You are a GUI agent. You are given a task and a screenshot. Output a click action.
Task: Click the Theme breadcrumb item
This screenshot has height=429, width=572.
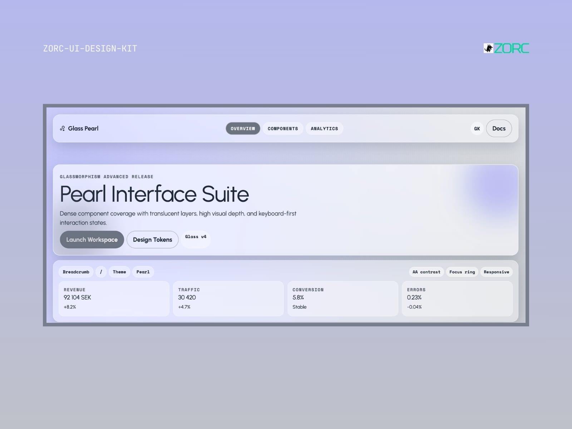(119, 272)
